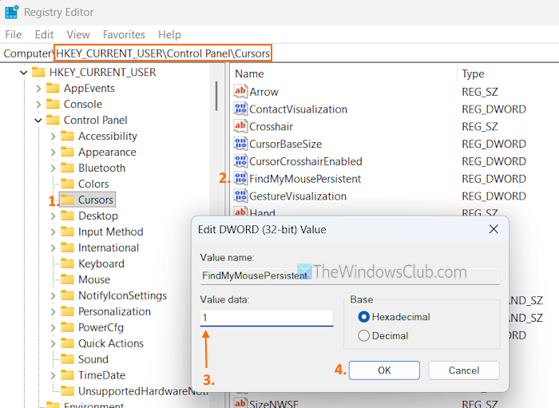Click the FindMyMousePersistent DWORD icon

[x=240, y=178]
